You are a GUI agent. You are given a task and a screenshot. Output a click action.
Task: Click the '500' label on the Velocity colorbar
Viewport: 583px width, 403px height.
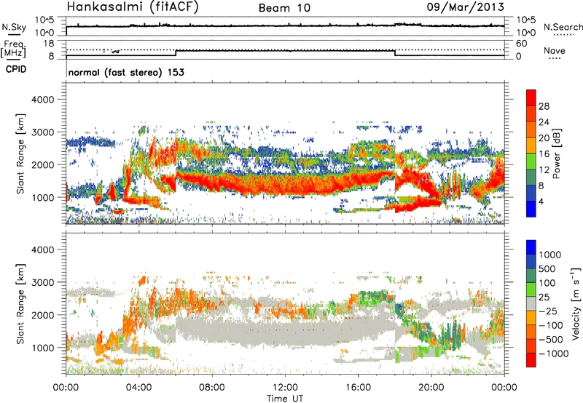tap(547, 268)
